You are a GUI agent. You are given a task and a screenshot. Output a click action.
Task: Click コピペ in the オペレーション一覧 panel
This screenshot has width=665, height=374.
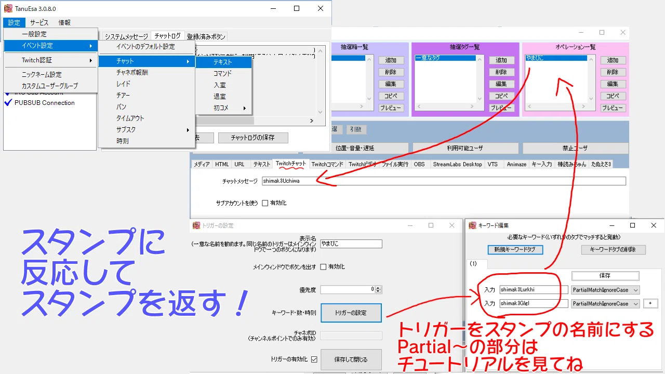[x=613, y=96]
